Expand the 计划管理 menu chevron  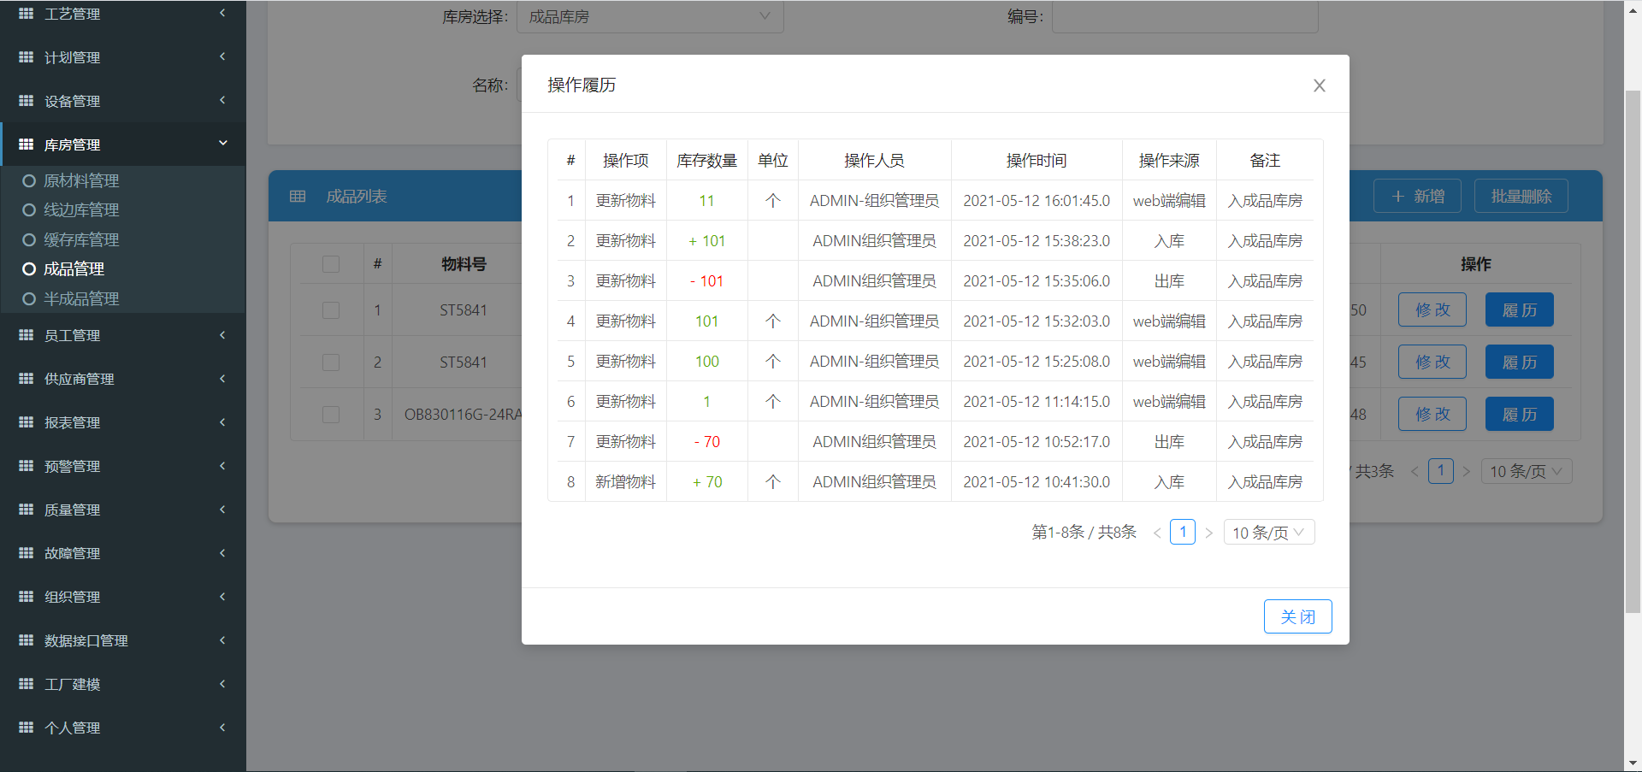point(222,56)
